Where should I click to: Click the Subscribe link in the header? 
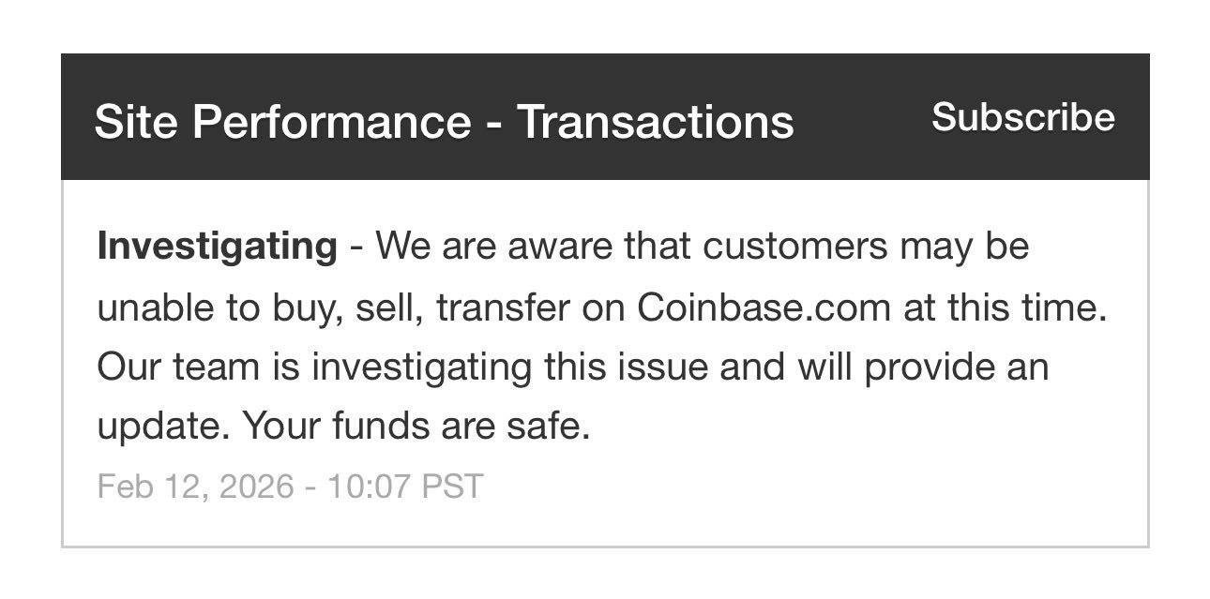tap(1022, 117)
